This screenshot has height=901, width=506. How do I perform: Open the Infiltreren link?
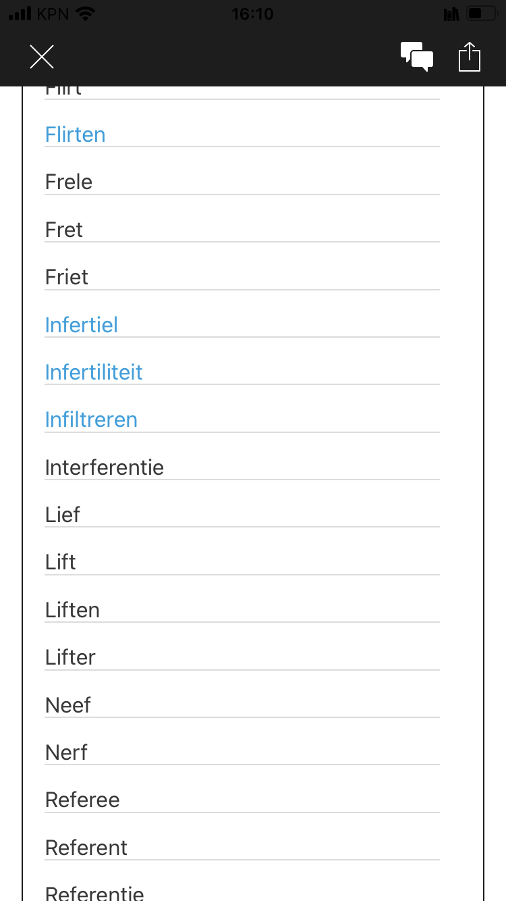[x=91, y=419]
